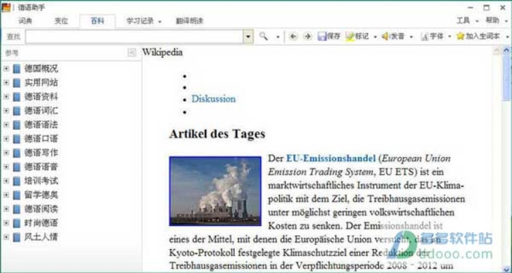Expand the 风土人情 tree node
Image resolution: width=512 pixels, height=273 pixels.
(x=6, y=237)
